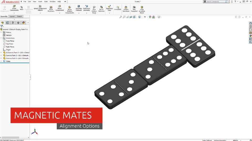Click the Take Snapshot icon
The image size is (252, 141).
pos(134,9)
